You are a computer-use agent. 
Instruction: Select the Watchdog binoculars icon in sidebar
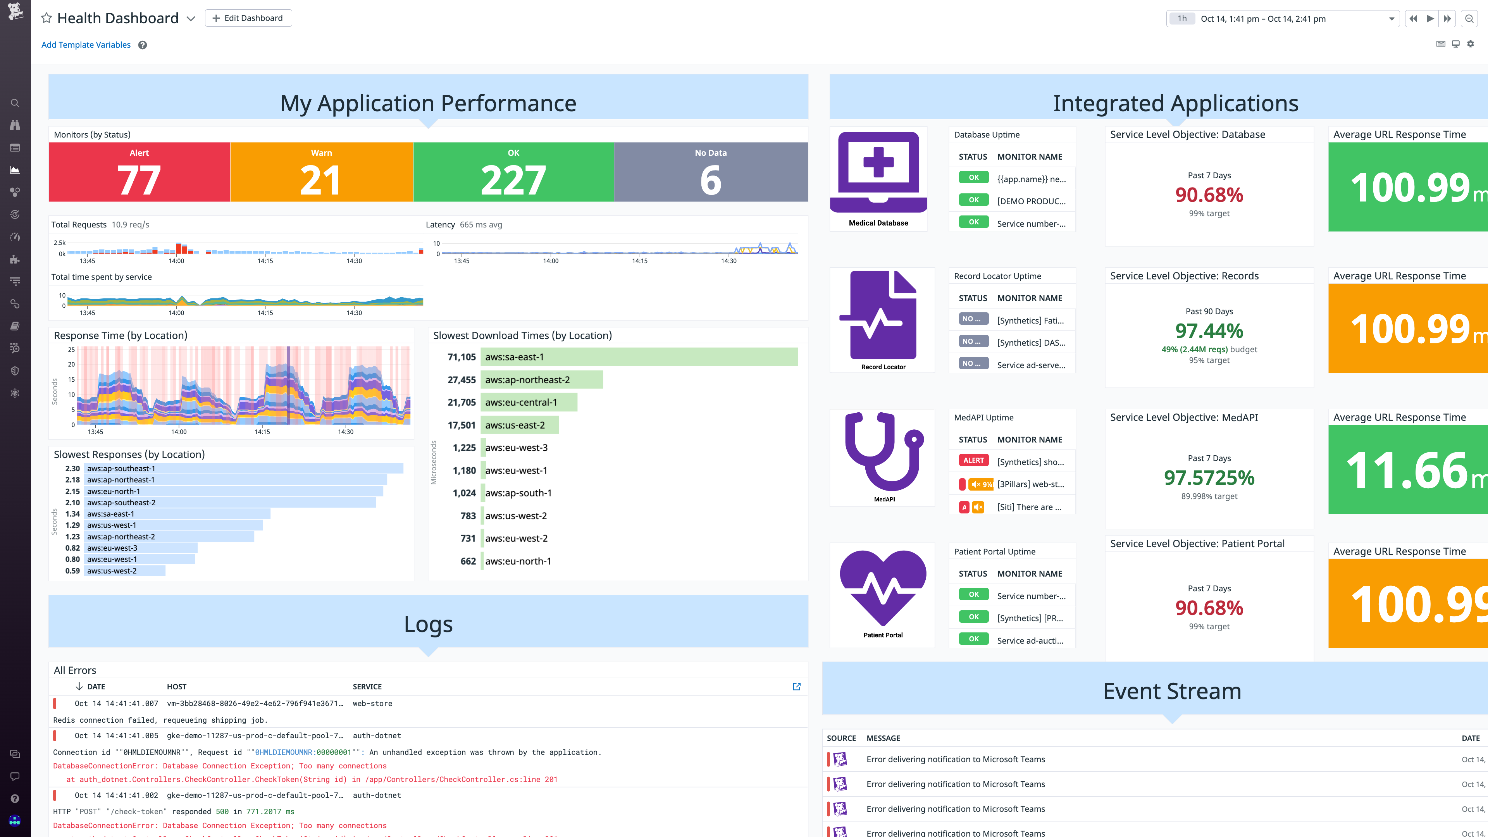pyautogui.click(x=15, y=125)
